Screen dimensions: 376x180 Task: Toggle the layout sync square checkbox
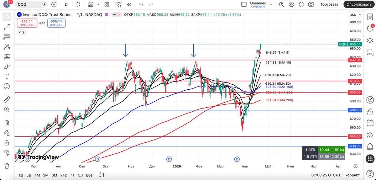(244, 4)
